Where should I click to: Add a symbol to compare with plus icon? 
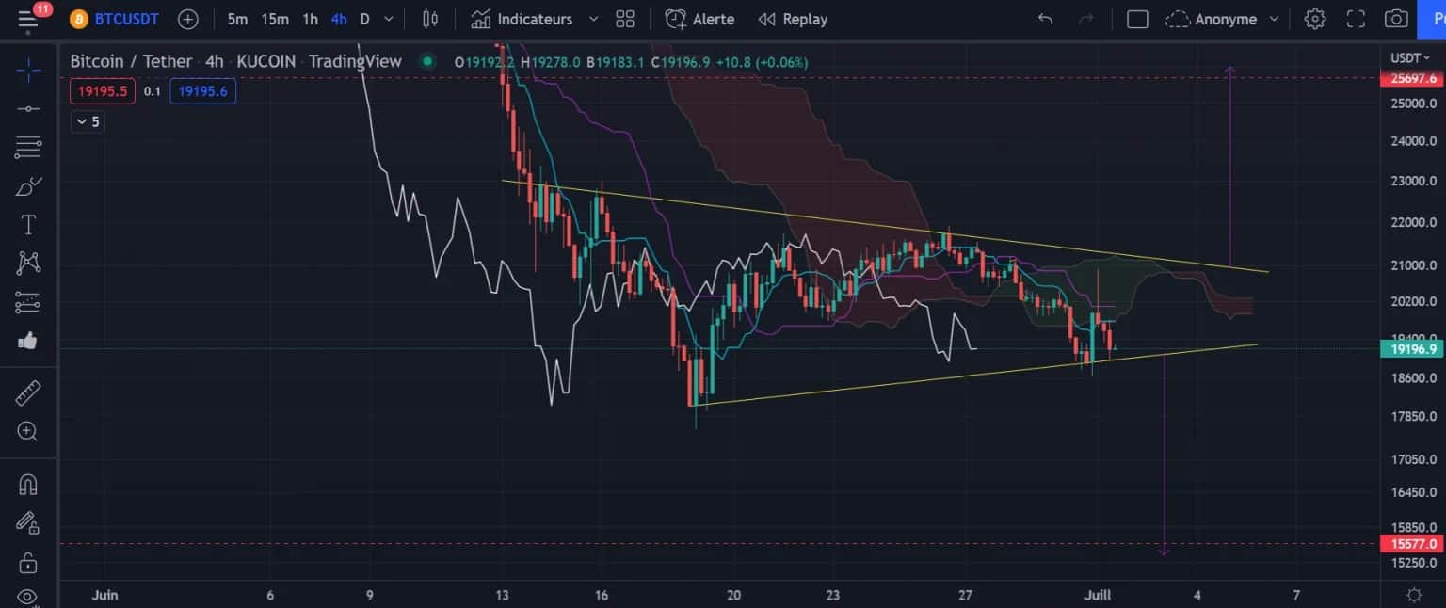click(188, 19)
